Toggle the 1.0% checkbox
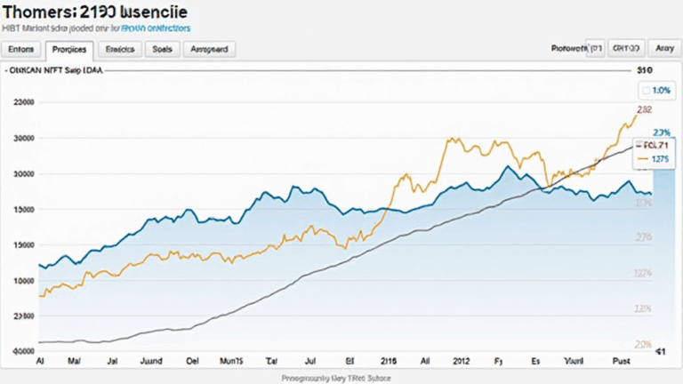Screen dimensions: 683x384 [x=656, y=91]
